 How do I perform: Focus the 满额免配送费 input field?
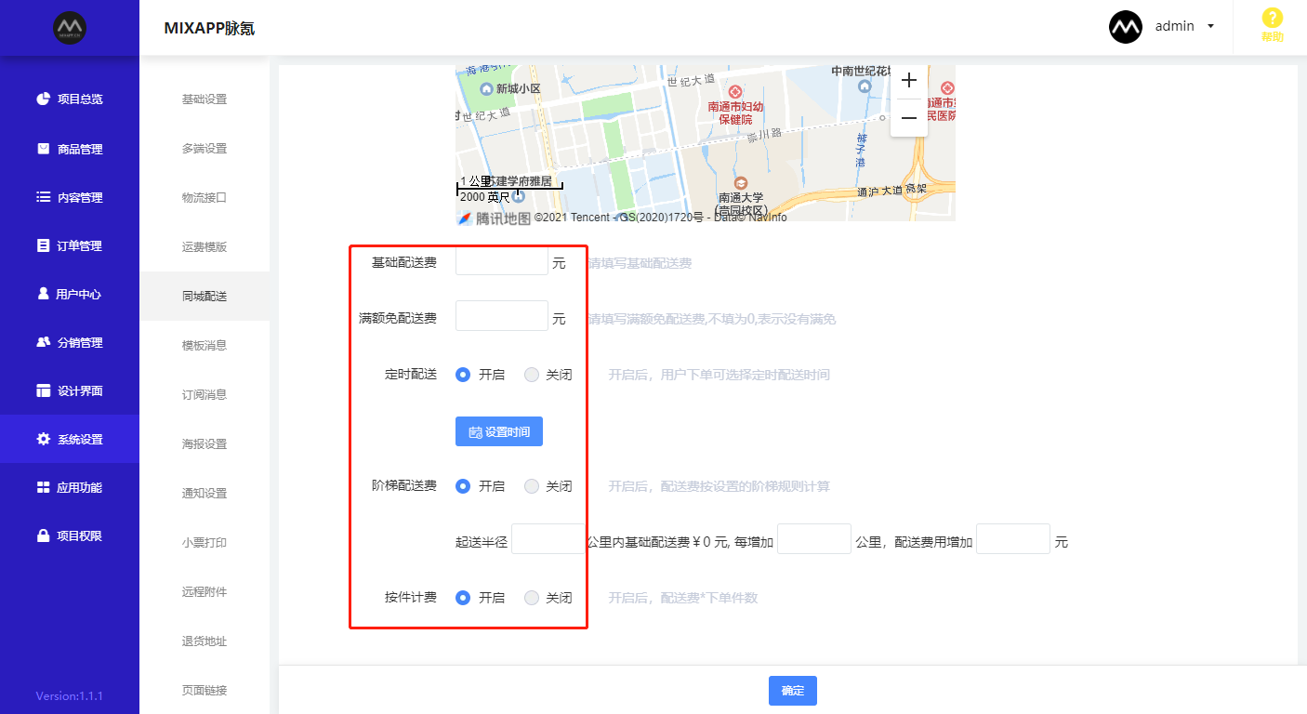click(502, 316)
